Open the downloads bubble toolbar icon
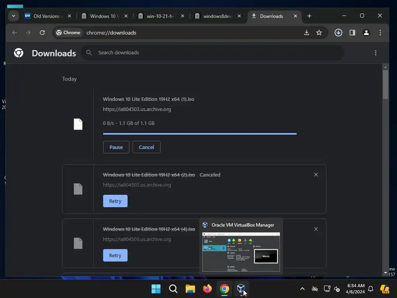Screen dimensions: 397x298 pos(338,33)
